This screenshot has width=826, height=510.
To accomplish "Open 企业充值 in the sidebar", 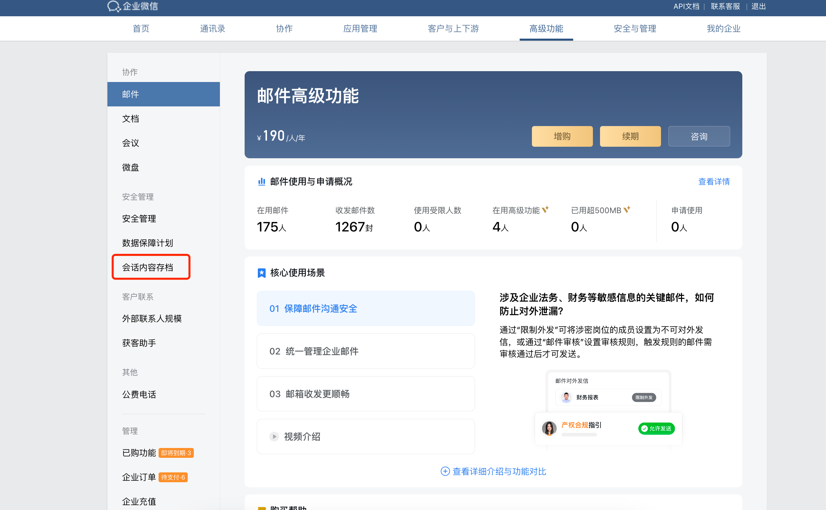I will pyautogui.click(x=164, y=502).
